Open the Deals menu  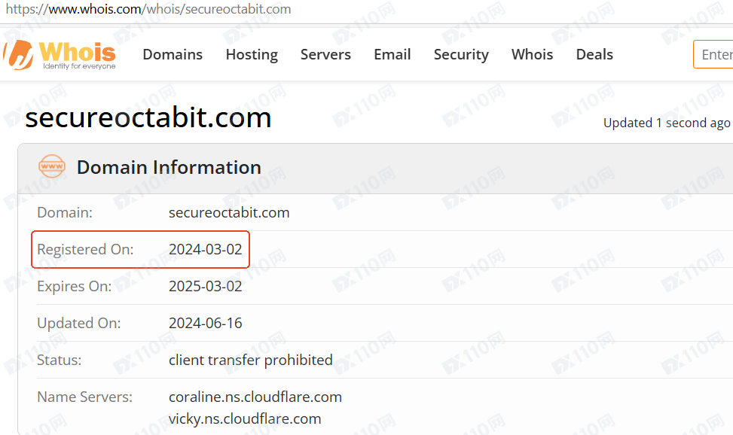tap(594, 55)
